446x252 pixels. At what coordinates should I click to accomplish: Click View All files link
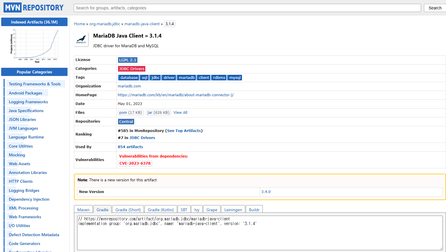tap(180, 113)
